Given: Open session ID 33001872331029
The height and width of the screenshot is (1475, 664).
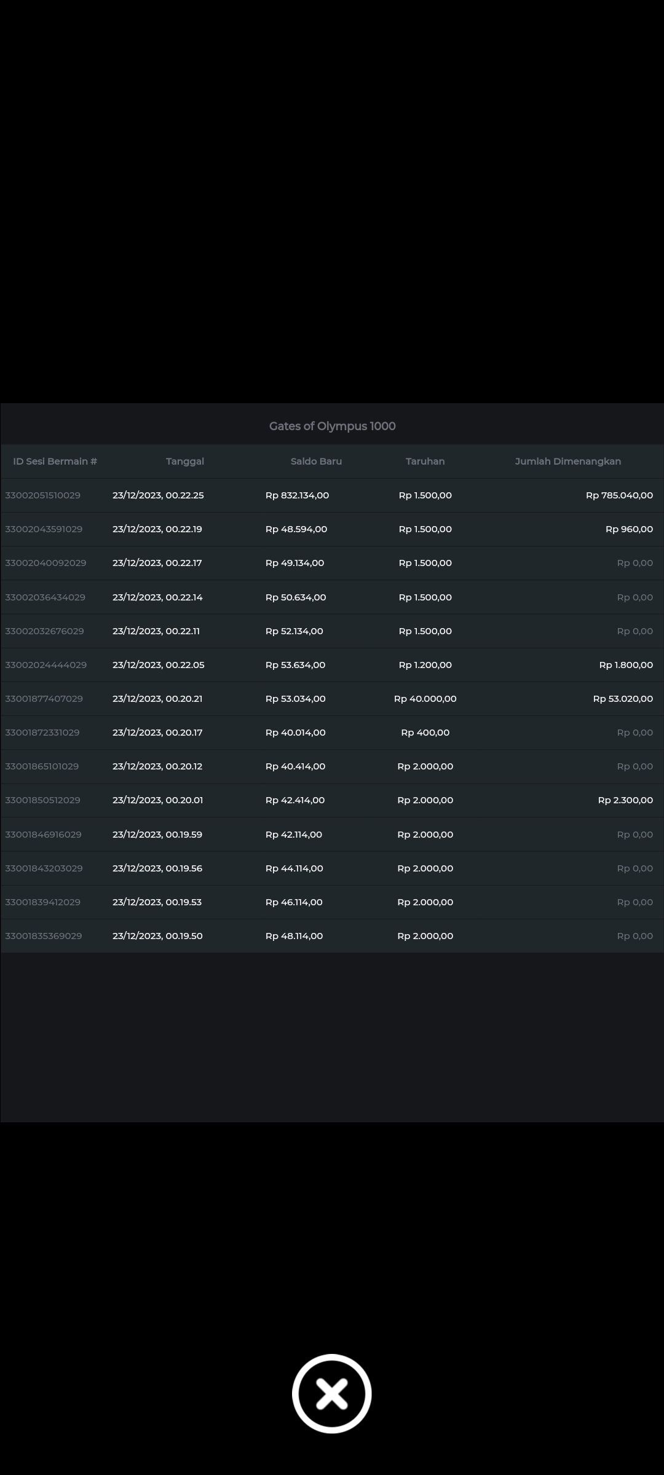Looking at the screenshot, I should coord(42,733).
